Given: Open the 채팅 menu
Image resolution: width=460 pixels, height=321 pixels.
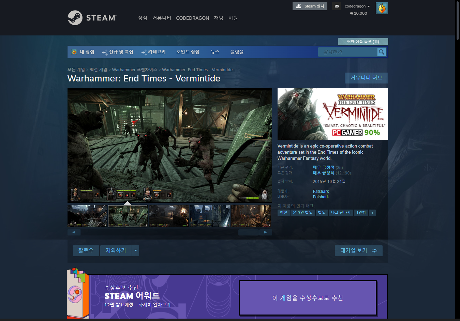Looking at the screenshot, I should [219, 18].
